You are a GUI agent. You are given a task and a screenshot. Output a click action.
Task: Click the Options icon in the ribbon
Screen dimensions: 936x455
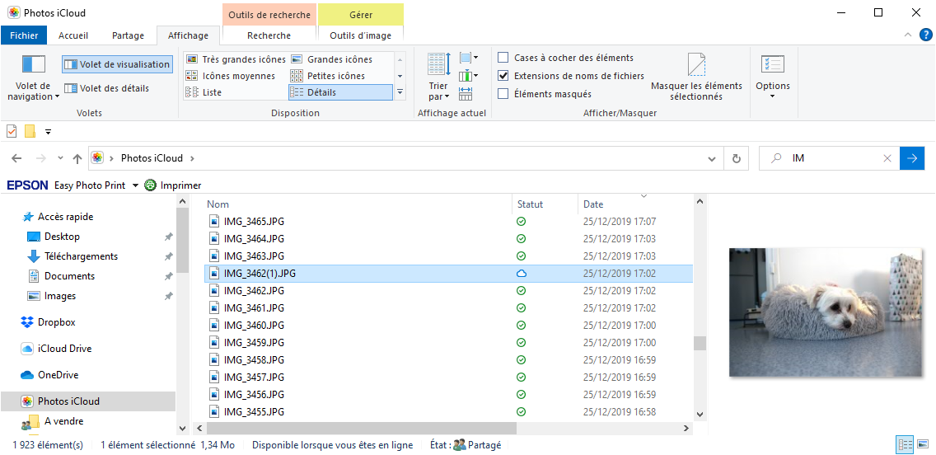point(772,66)
